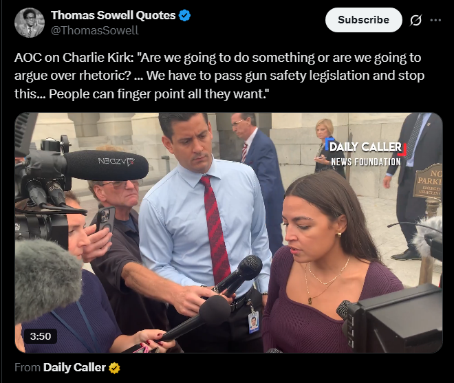Open the three-dot more options menu
This screenshot has height=383, width=454.
pyautogui.click(x=435, y=20)
